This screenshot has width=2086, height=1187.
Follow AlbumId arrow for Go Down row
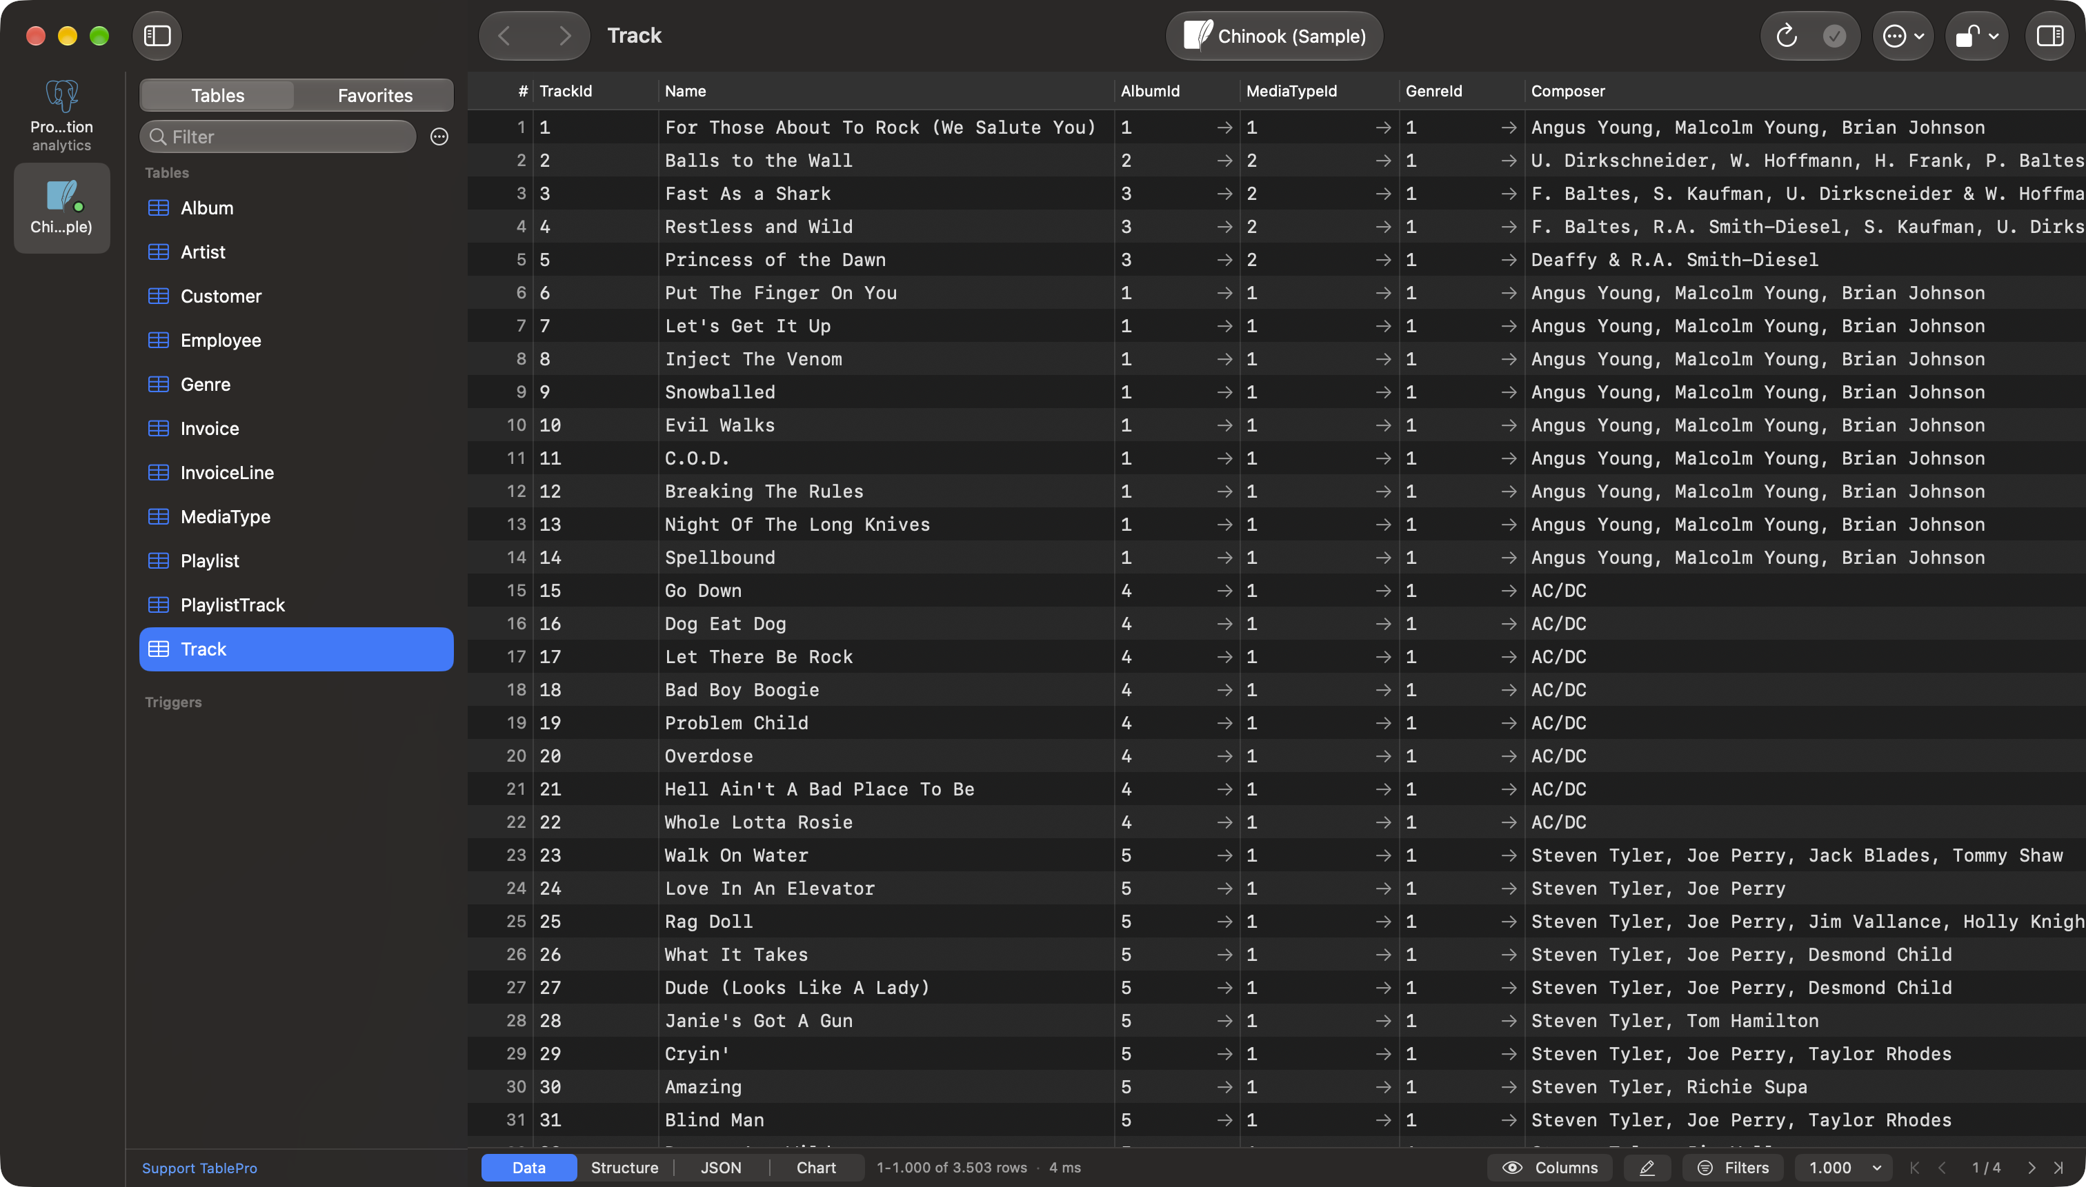coord(1224,590)
